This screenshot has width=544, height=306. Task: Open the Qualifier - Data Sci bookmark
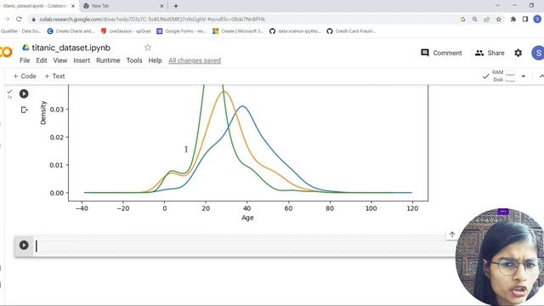click(20, 31)
